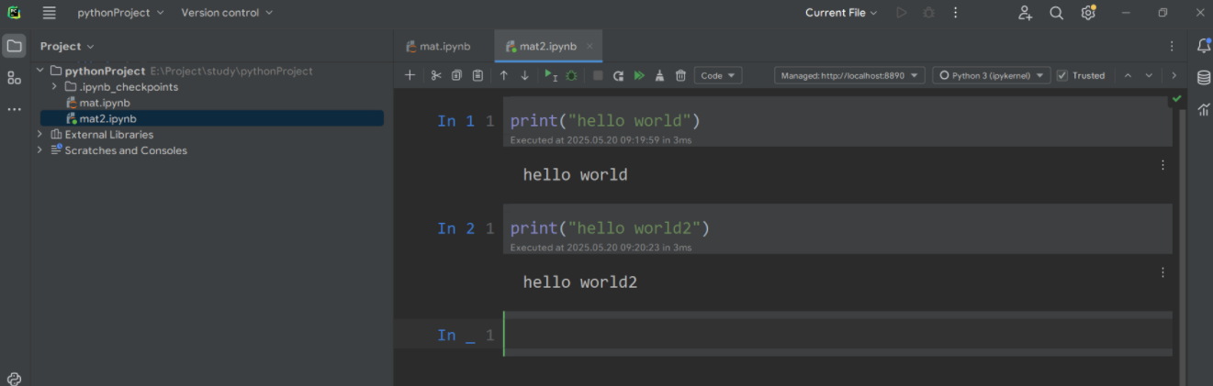1213x386 pixels.
Task: Click the "hello world2" output text
Action: [x=579, y=282]
